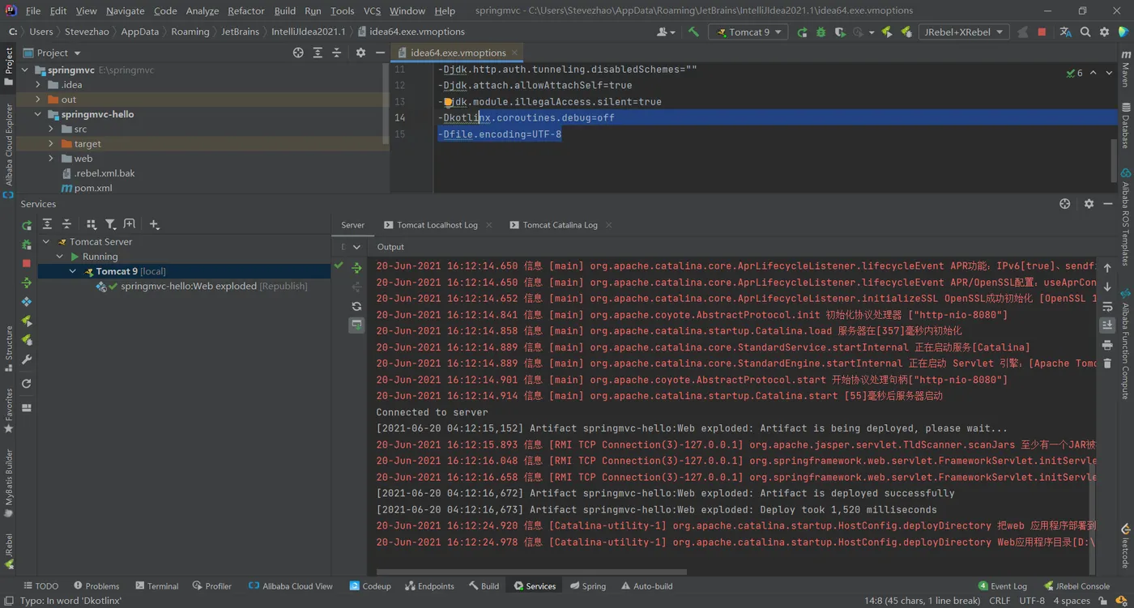Click Deploy All arrow icon in Services sidebar

[27, 283]
